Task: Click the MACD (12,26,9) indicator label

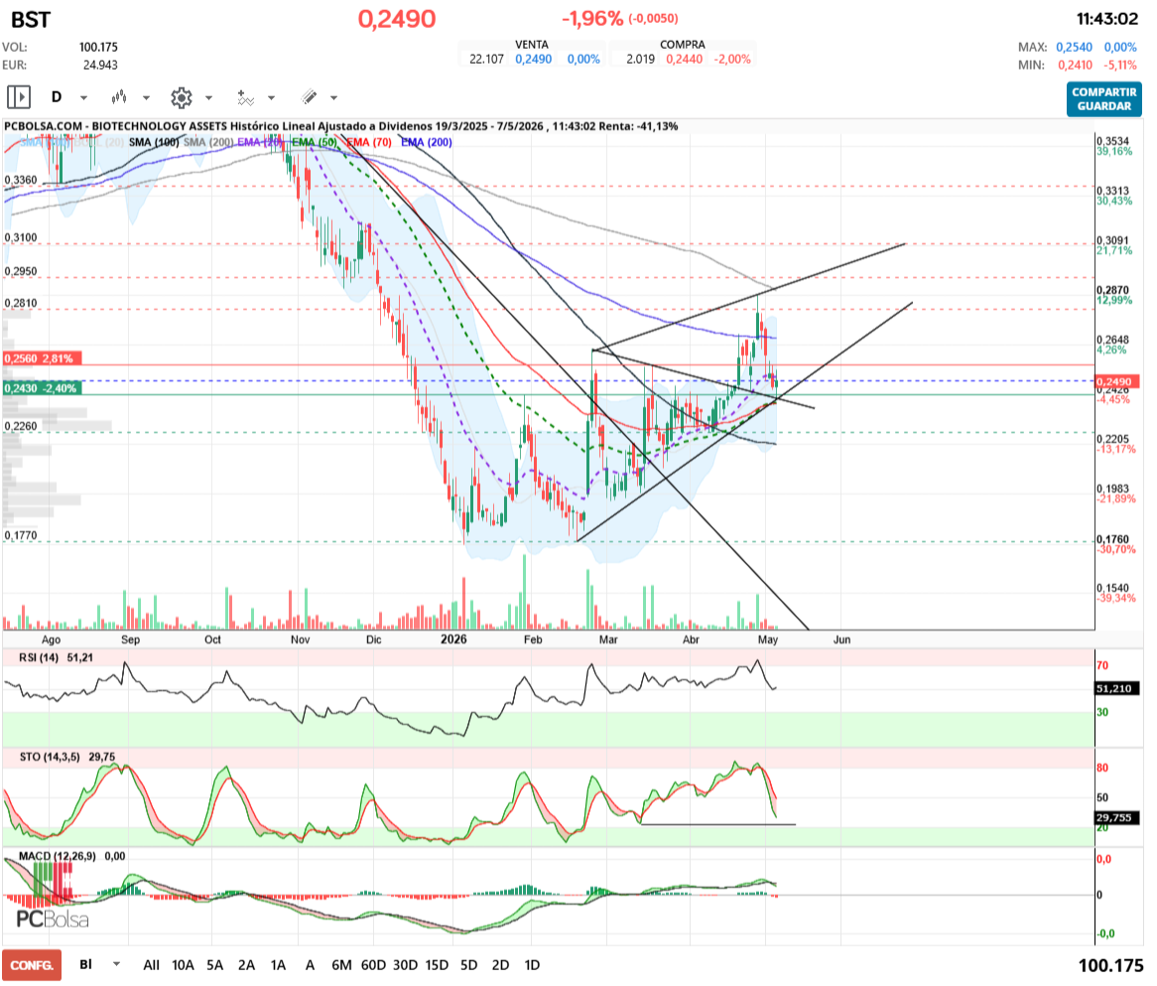Action: (57, 856)
